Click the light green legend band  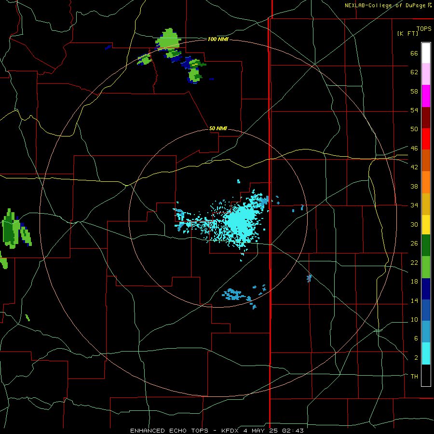coord(426,267)
